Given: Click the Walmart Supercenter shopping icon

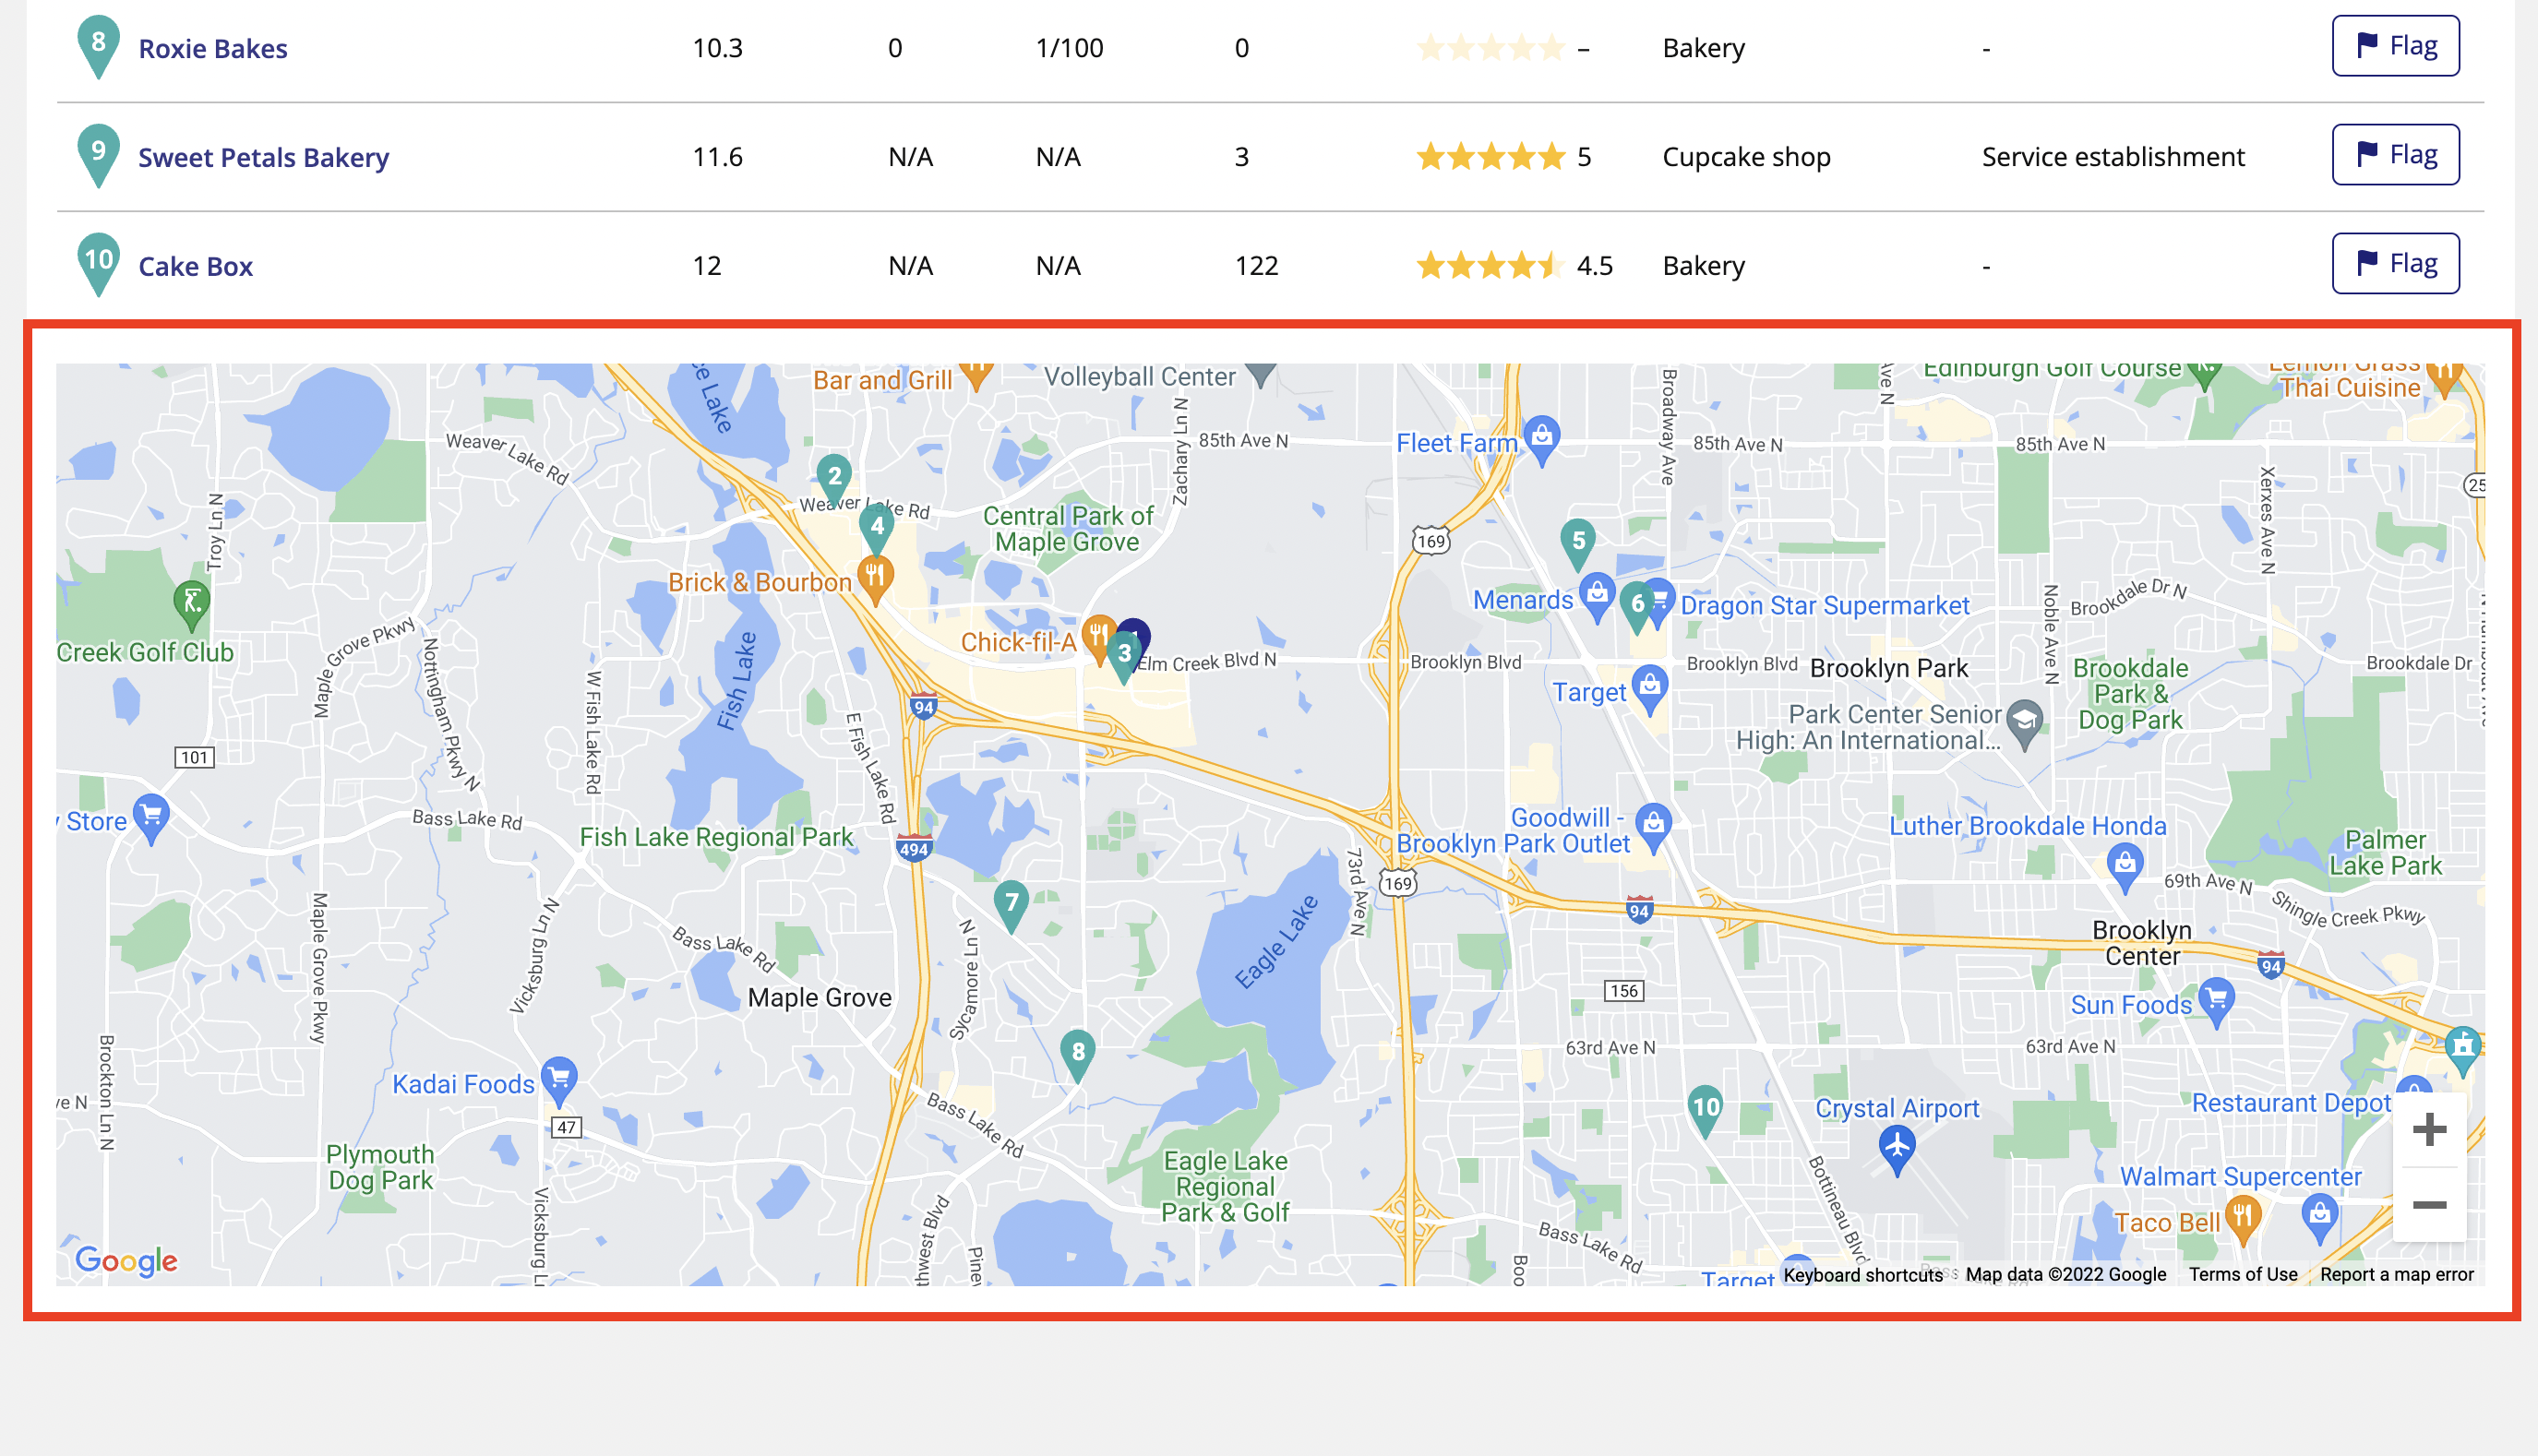Looking at the screenshot, I should coord(2319,1219).
